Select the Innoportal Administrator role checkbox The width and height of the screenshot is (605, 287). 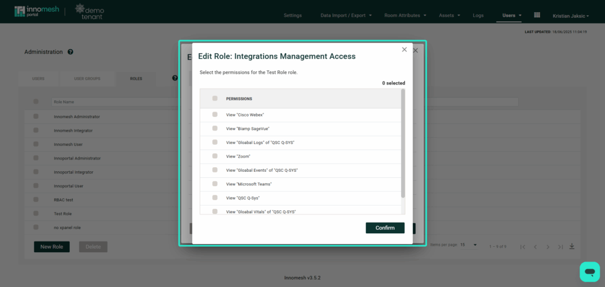click(36, 158)
